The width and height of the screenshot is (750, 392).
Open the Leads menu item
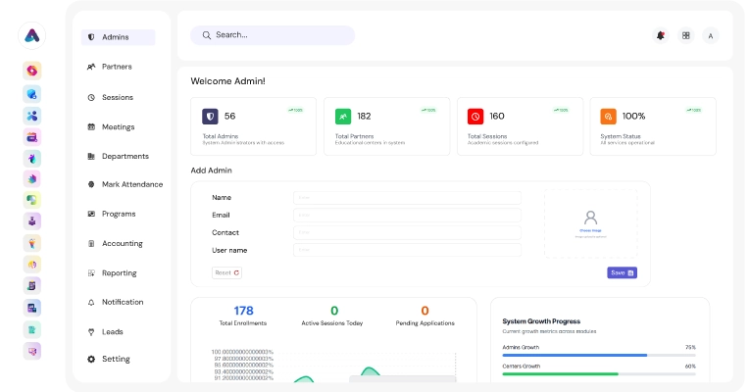[112, 331]
